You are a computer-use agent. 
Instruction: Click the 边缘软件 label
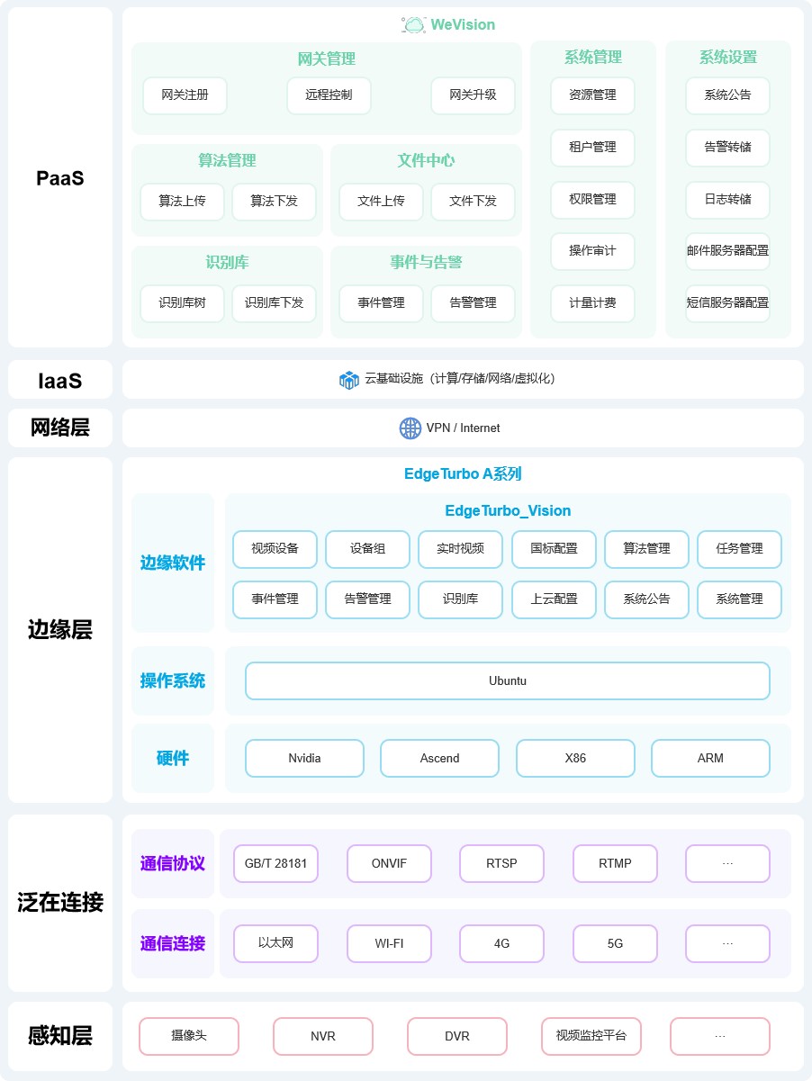click(172, 563)
